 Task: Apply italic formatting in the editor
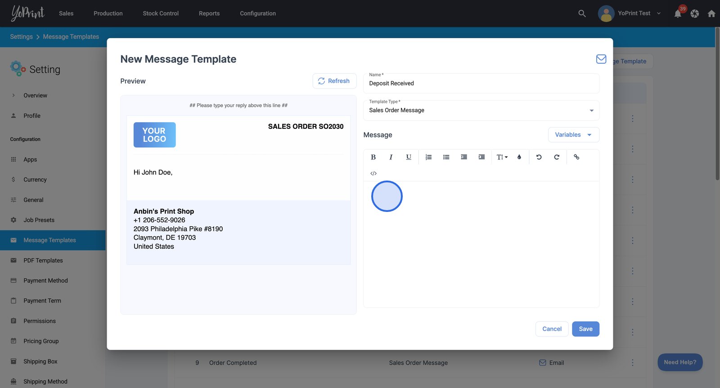coord(391,157)
